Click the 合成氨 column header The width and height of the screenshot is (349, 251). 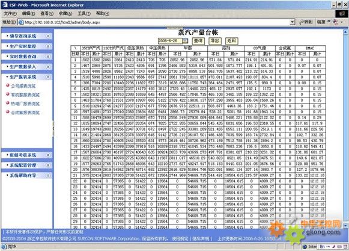[285, 48]
